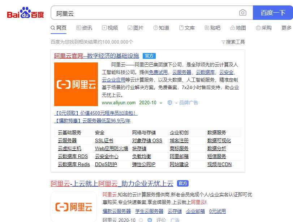The height and width of the screenshot is (222, 293).
Task: Click the 评价 link in second result
Action: (x=161, y=220)
